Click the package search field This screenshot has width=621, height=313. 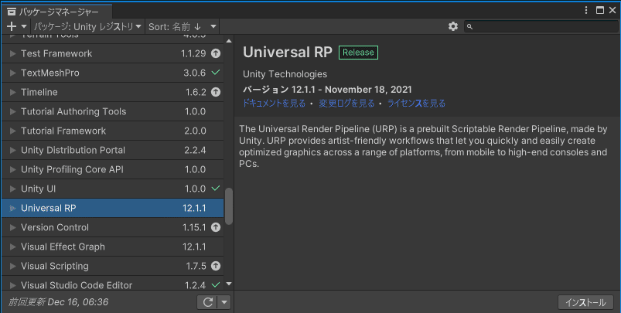coord(541,26)
